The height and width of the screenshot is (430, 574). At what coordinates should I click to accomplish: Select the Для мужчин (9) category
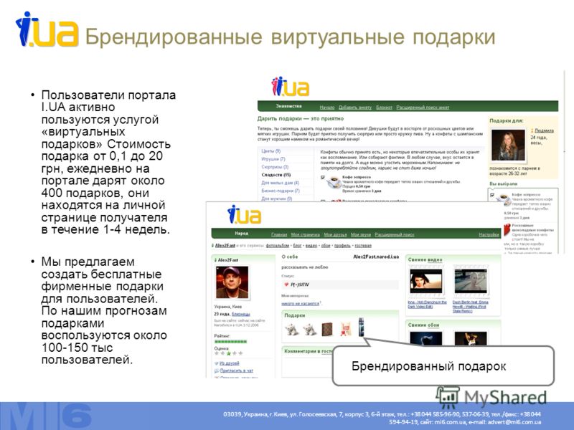pyautogui.click(x=277, y=199)
